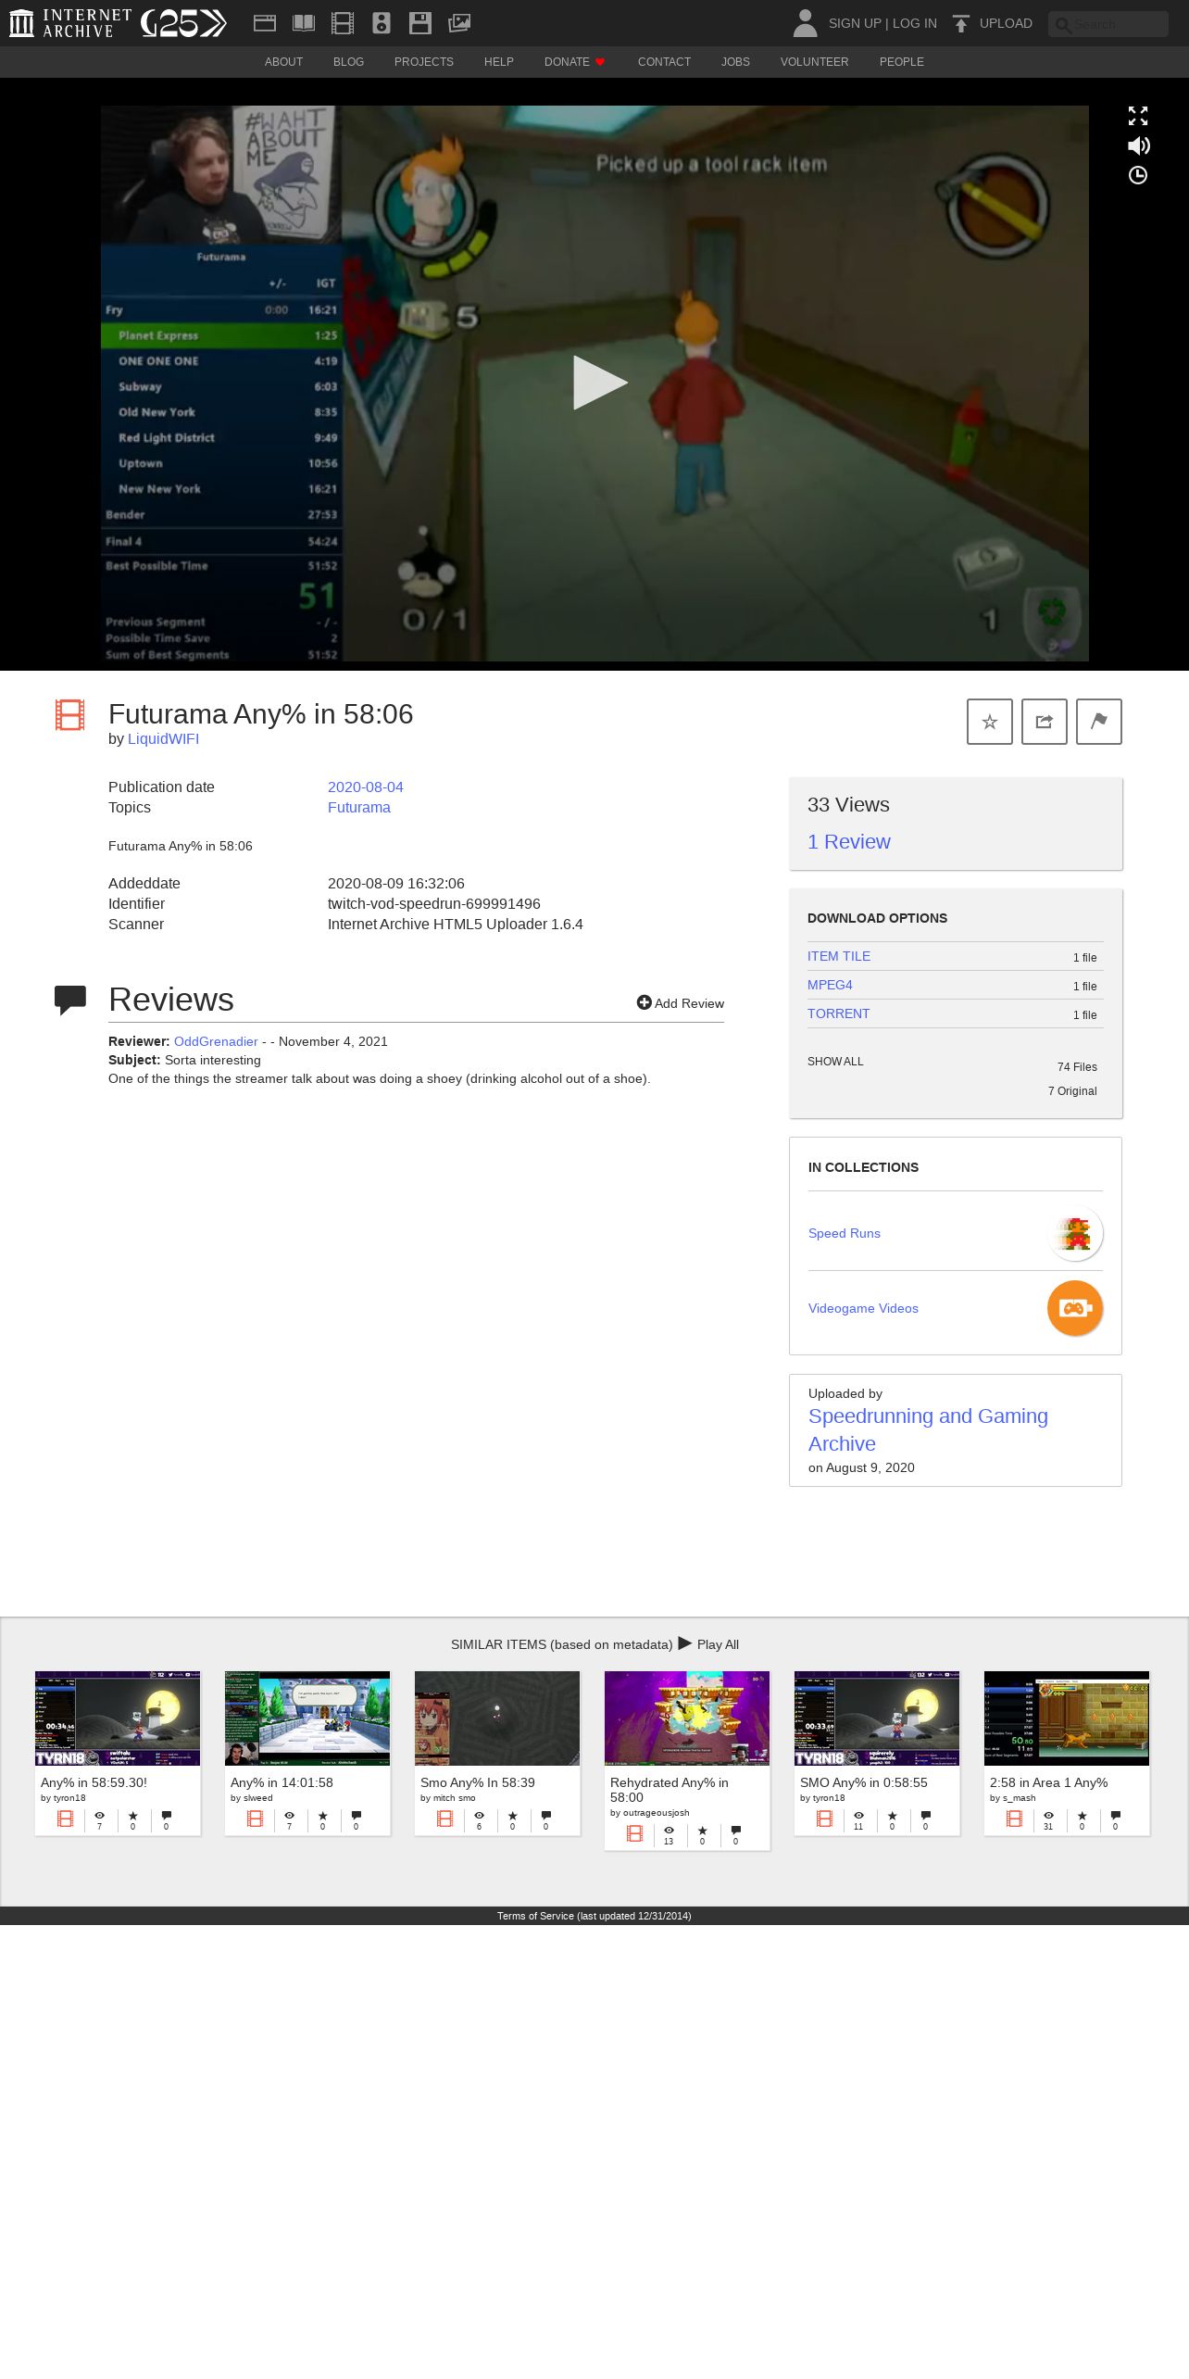Download the TORRENT option

(839, 1013)
